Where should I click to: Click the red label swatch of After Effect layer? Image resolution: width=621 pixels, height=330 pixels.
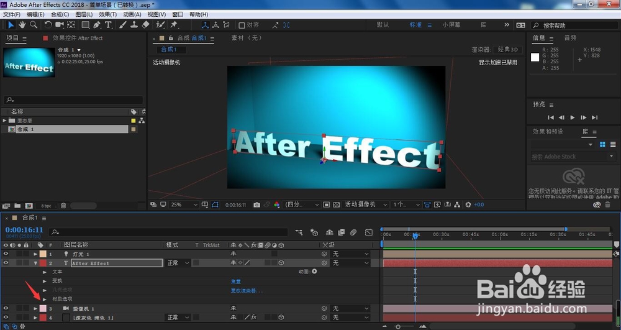point(43,263)
